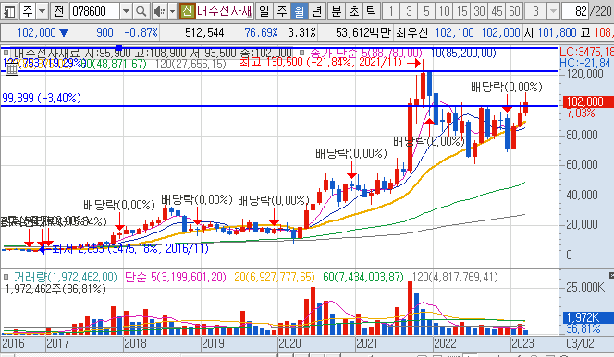Click the 53,612백만 trading value
The width and height of the screenshot is (614, 357).
point(363,33)
